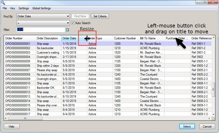Select row ORD000000000015
Screen dimensions: 219x133
pos(108,105)
